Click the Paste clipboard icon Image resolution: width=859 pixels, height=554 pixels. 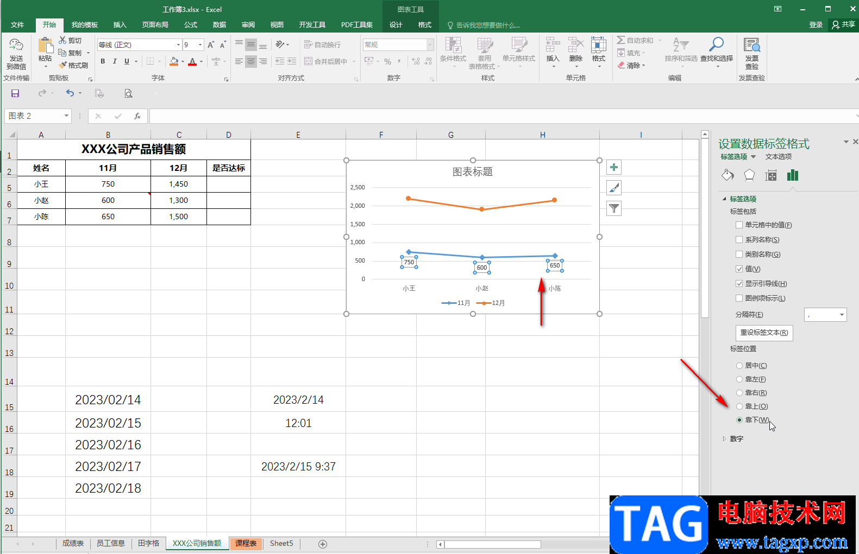(x=45, y=46)
